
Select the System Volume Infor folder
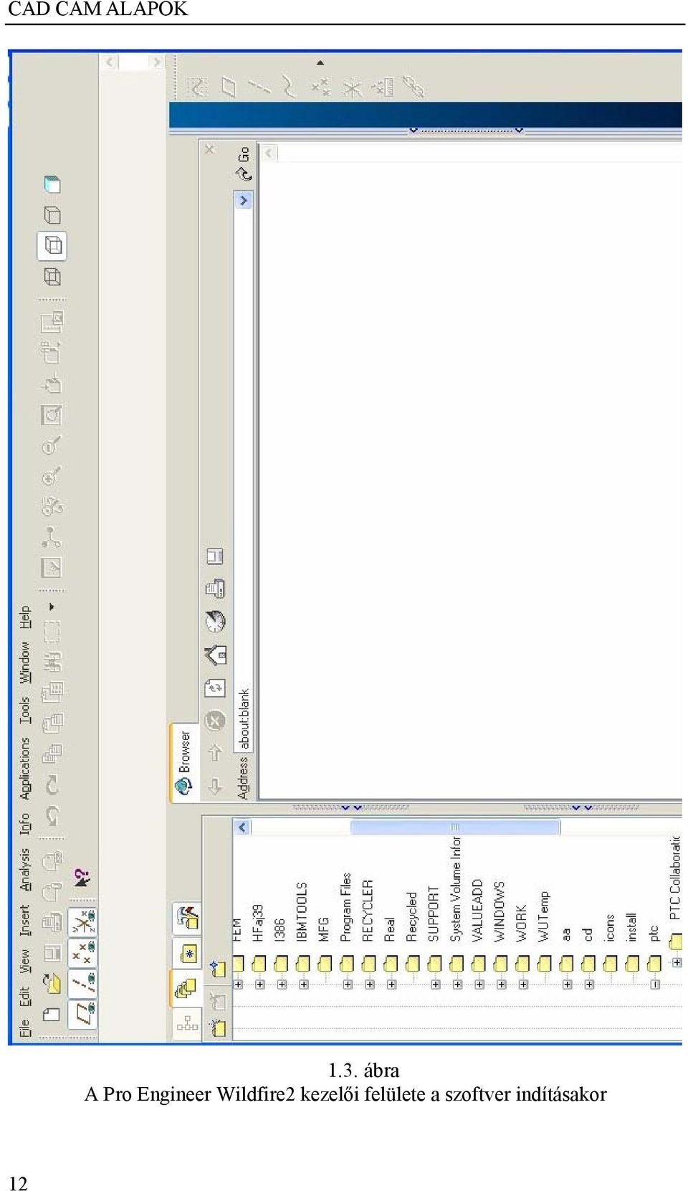coord(455,889)
